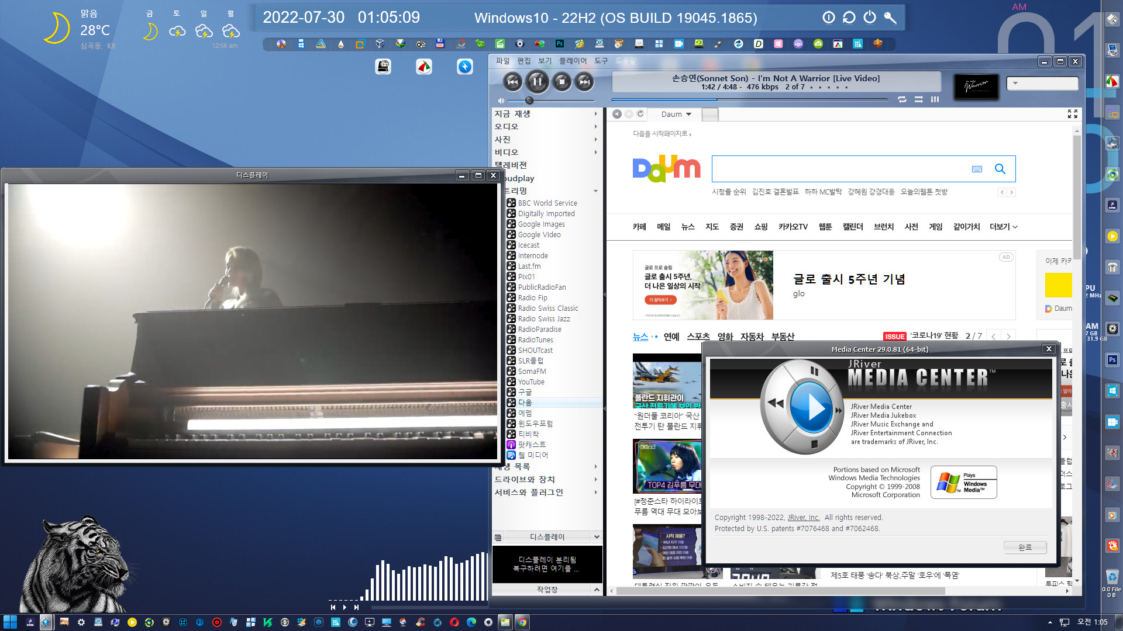1123x631 pixels.
Task: Click the glo 5주년 기념 ad banner
Action: point(824,285)
